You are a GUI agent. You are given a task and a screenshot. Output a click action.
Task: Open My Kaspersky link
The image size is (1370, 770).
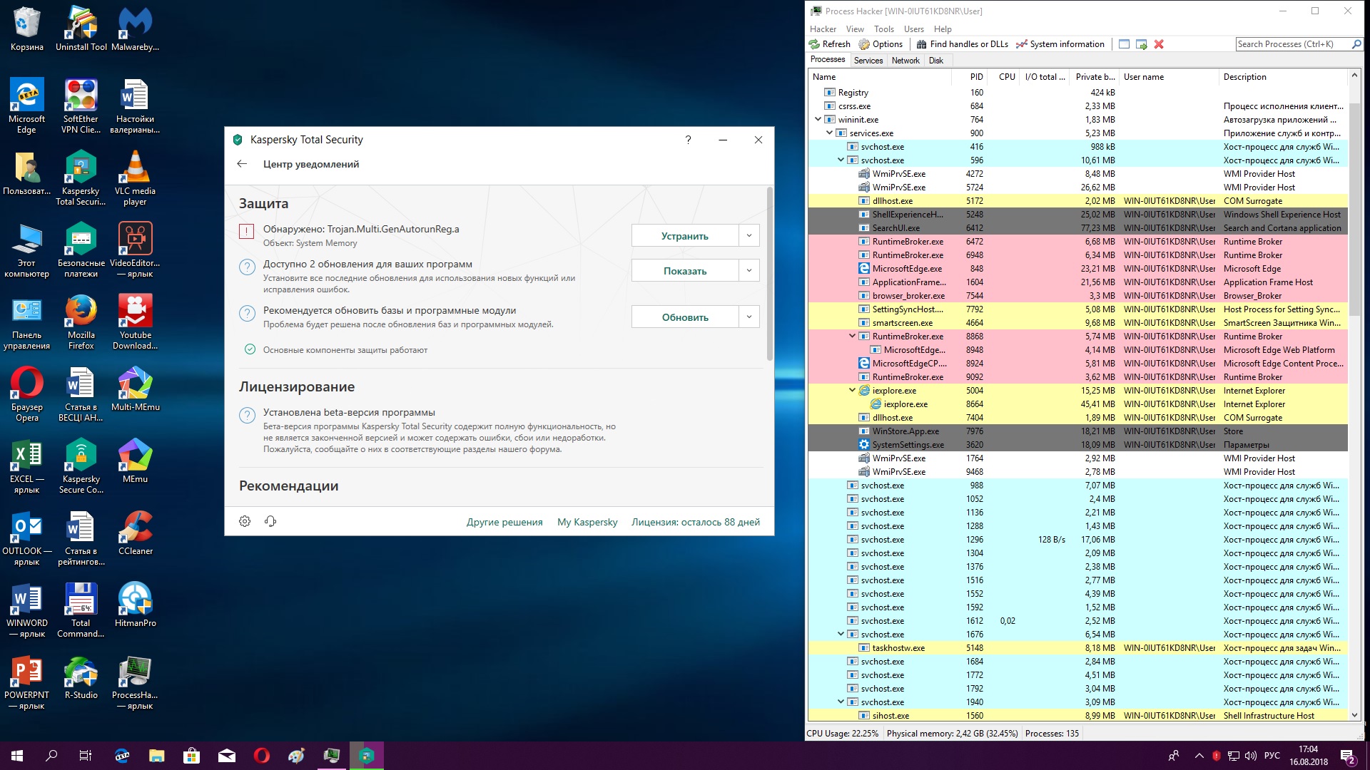pyautogui.click(x=587, y=522)
